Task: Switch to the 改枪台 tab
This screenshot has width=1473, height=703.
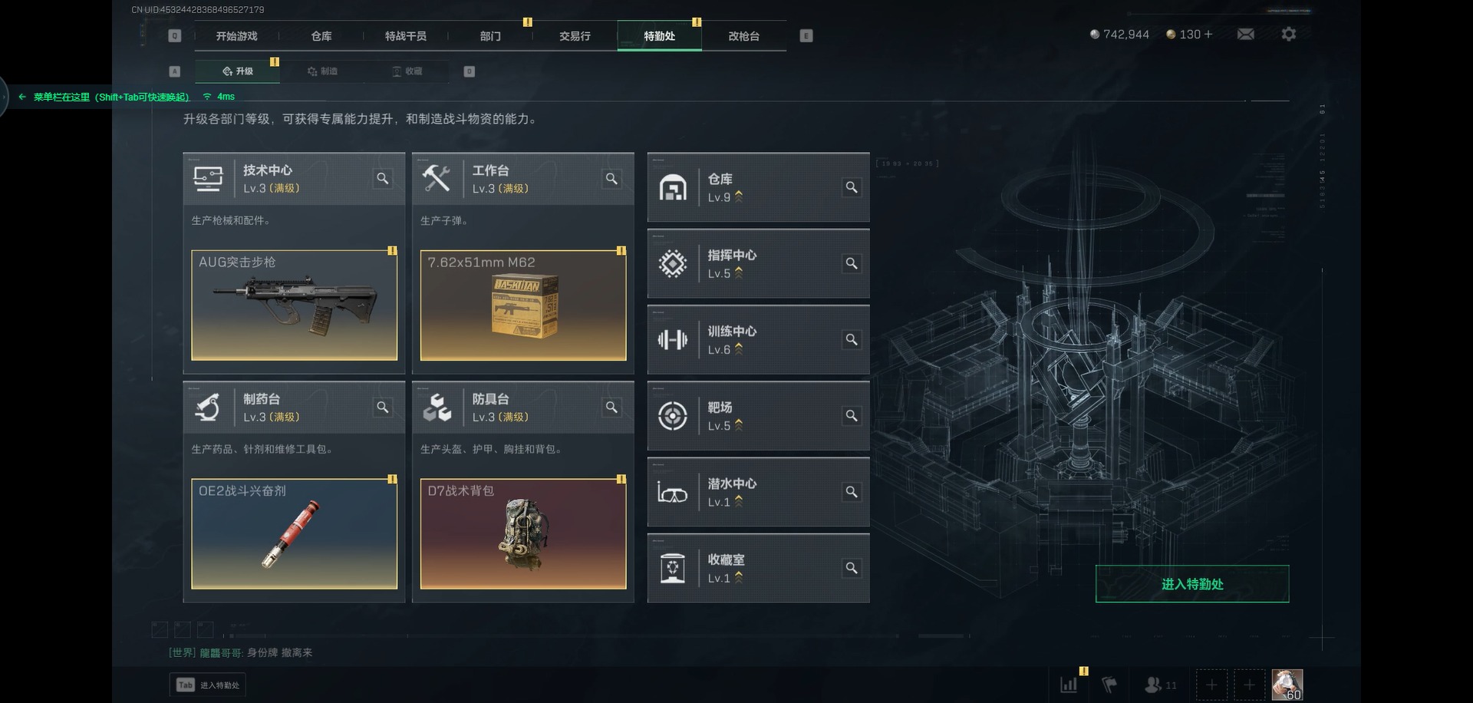Action: 743,36
